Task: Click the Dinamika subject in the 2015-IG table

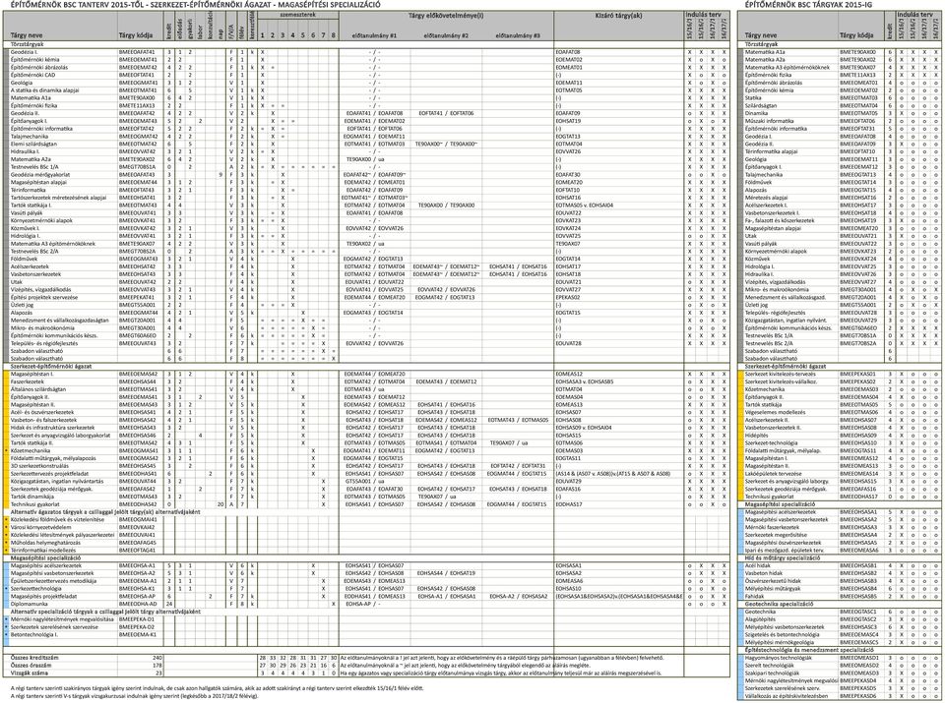Action: coord(756,114)
